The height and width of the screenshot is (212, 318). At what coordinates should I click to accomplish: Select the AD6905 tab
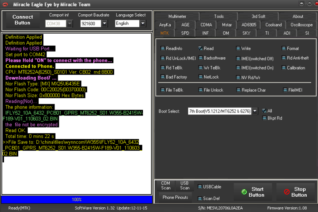click(249, 25)
